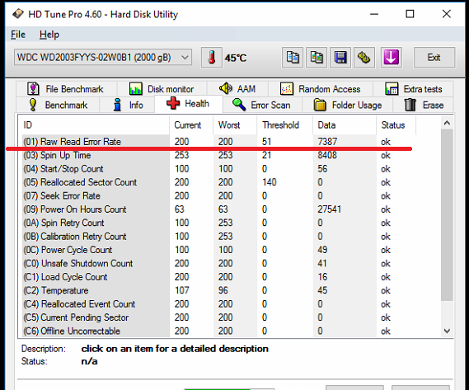Select the (03) Spin Up Time row

pyautogui.click(x=219, y=155)
